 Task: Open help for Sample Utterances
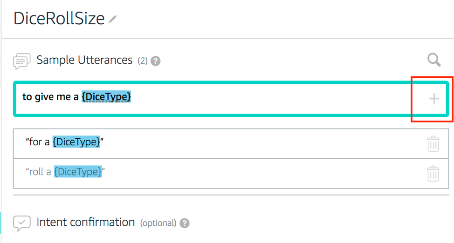coord(156,61)
